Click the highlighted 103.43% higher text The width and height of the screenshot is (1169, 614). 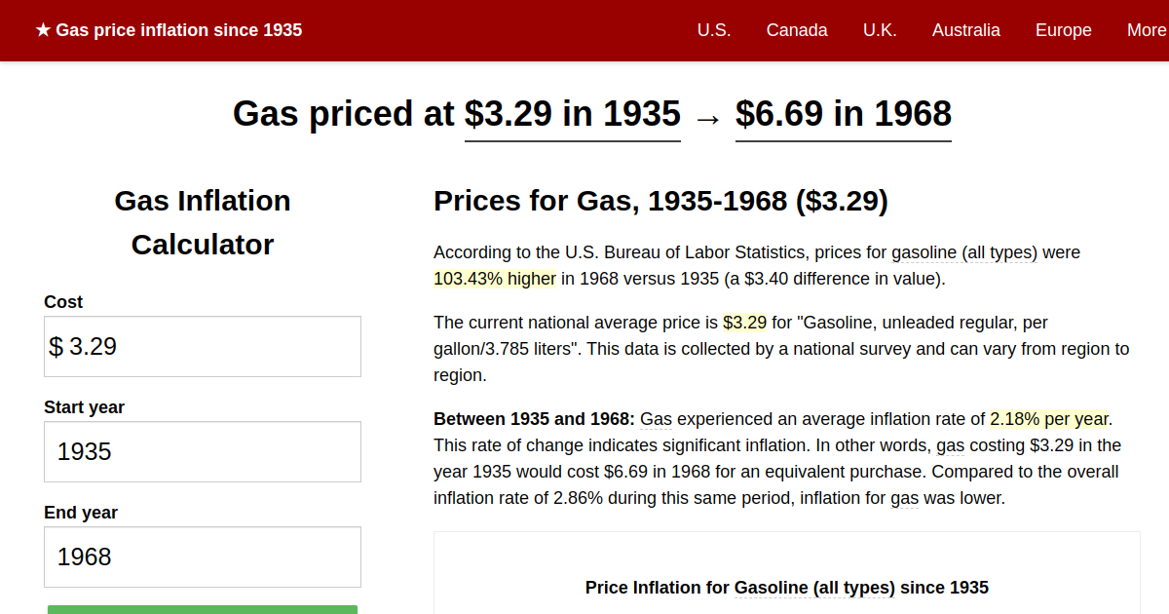pos(495,278)
